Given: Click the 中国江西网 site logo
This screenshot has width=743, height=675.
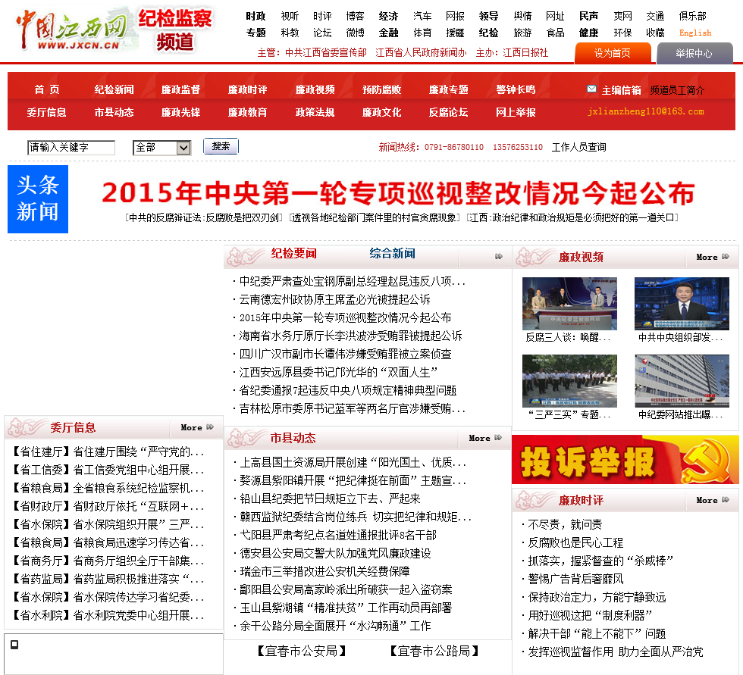Looking at the screenshot, I should click(x=71, y=30).
